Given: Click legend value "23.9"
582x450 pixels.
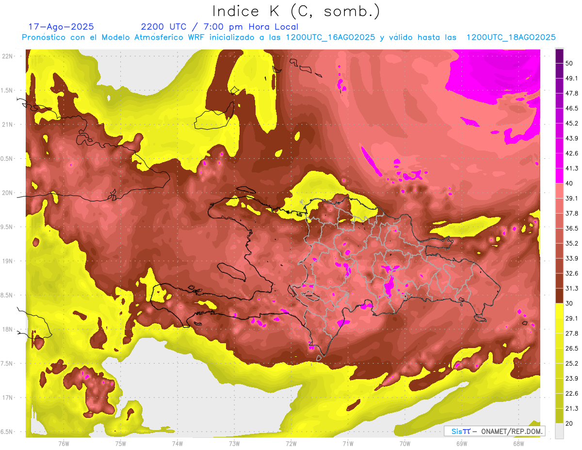Looking at the screenshot, I should click(x=572, y=378).
